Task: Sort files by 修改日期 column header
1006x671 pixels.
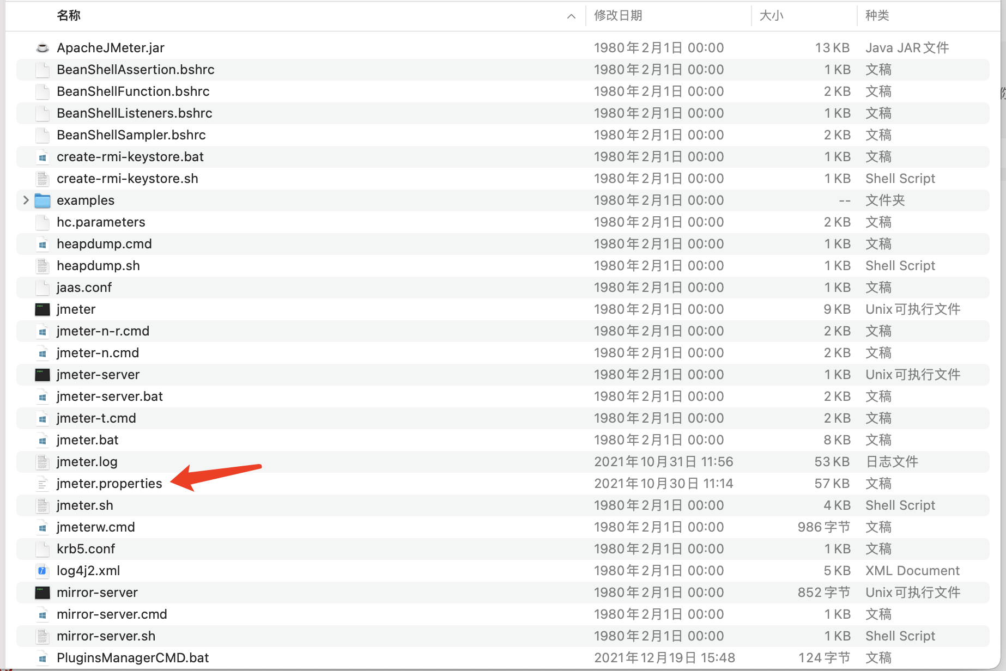Action: [618, 16]
